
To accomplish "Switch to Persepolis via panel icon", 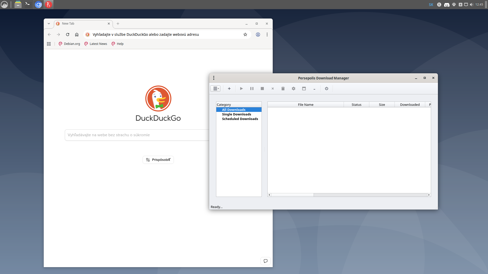I will tap(49, 5).
